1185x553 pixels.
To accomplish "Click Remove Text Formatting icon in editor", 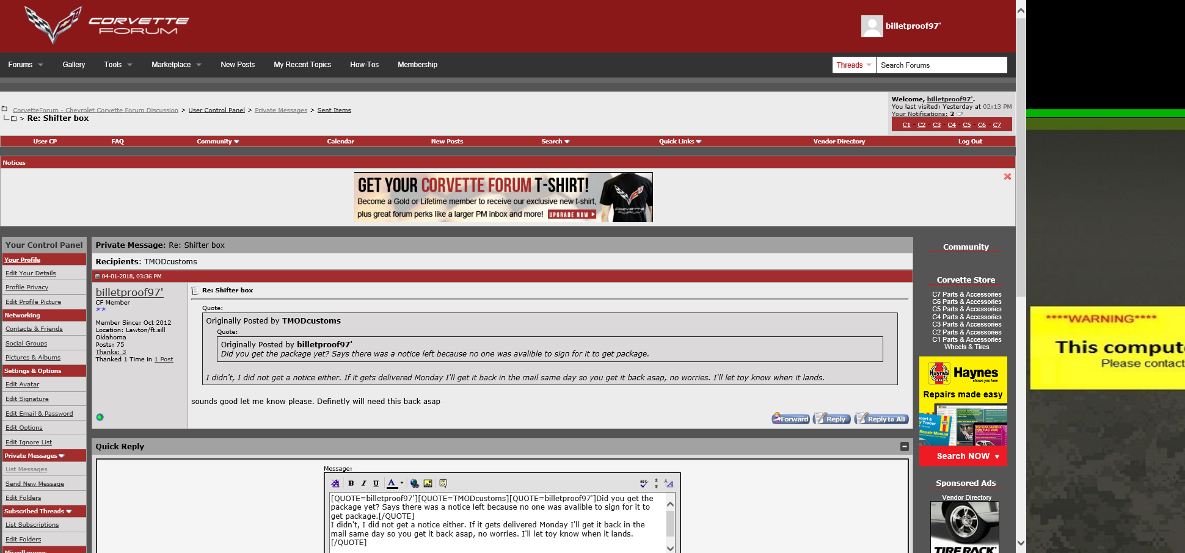I will click(335, 483).
